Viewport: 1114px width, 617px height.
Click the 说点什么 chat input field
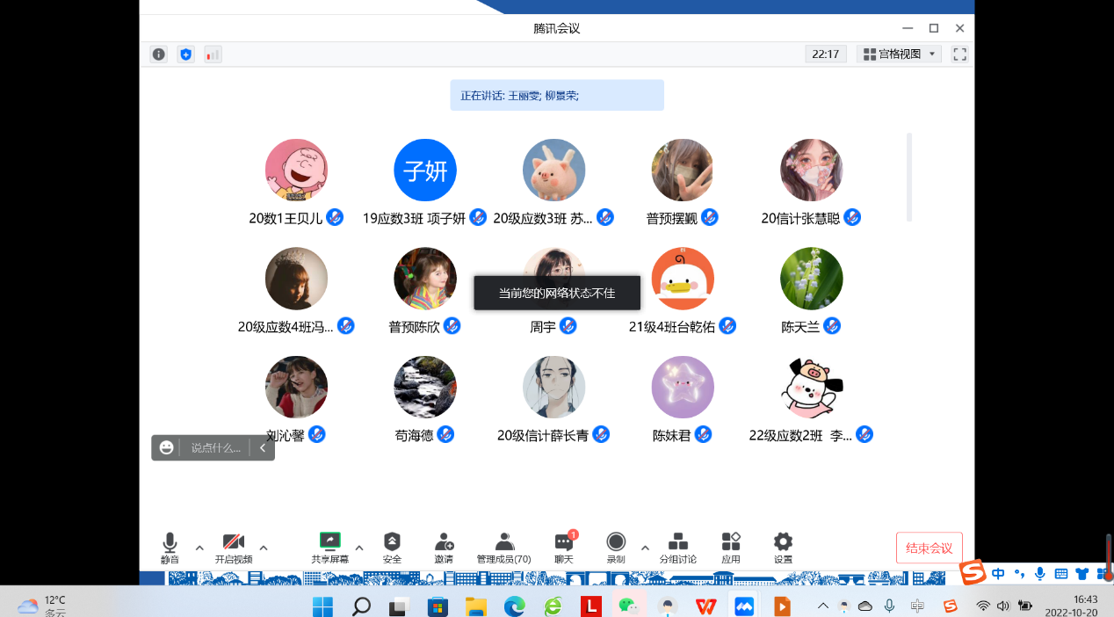(215, 448)
